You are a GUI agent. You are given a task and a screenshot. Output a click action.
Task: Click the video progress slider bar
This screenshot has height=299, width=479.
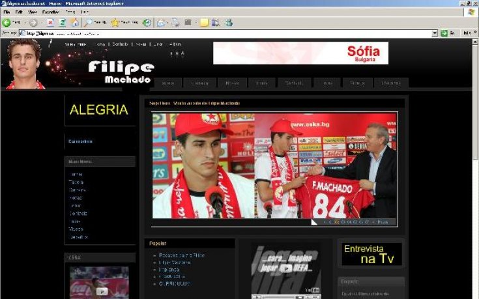279,297
